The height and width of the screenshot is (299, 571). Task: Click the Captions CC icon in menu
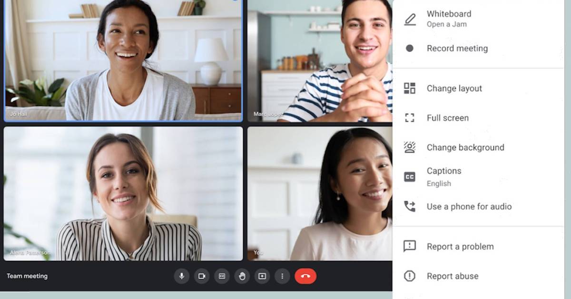coord(409,177)
